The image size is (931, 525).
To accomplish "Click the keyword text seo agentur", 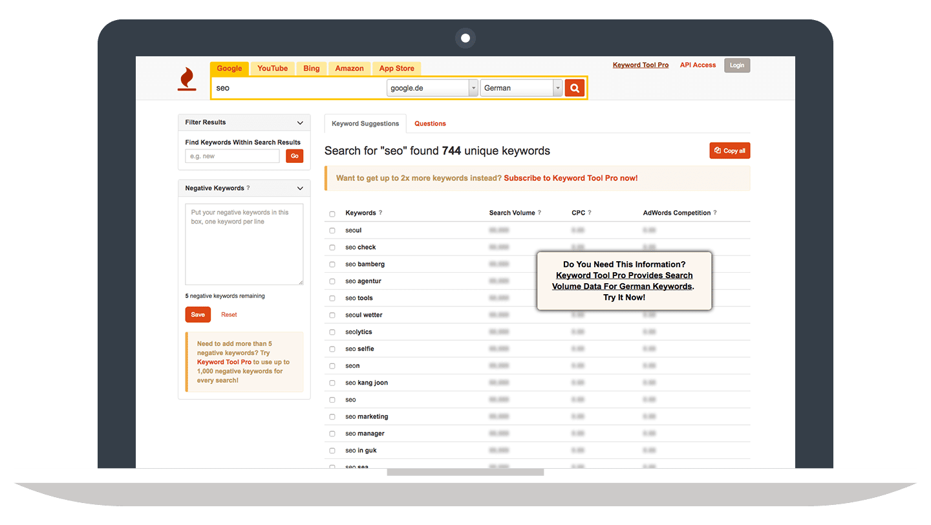I will (x=363, y=281).
